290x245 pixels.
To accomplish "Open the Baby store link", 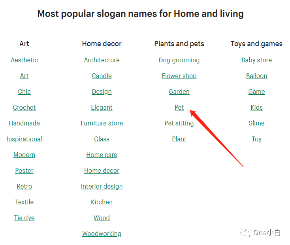I will [256, 60].
